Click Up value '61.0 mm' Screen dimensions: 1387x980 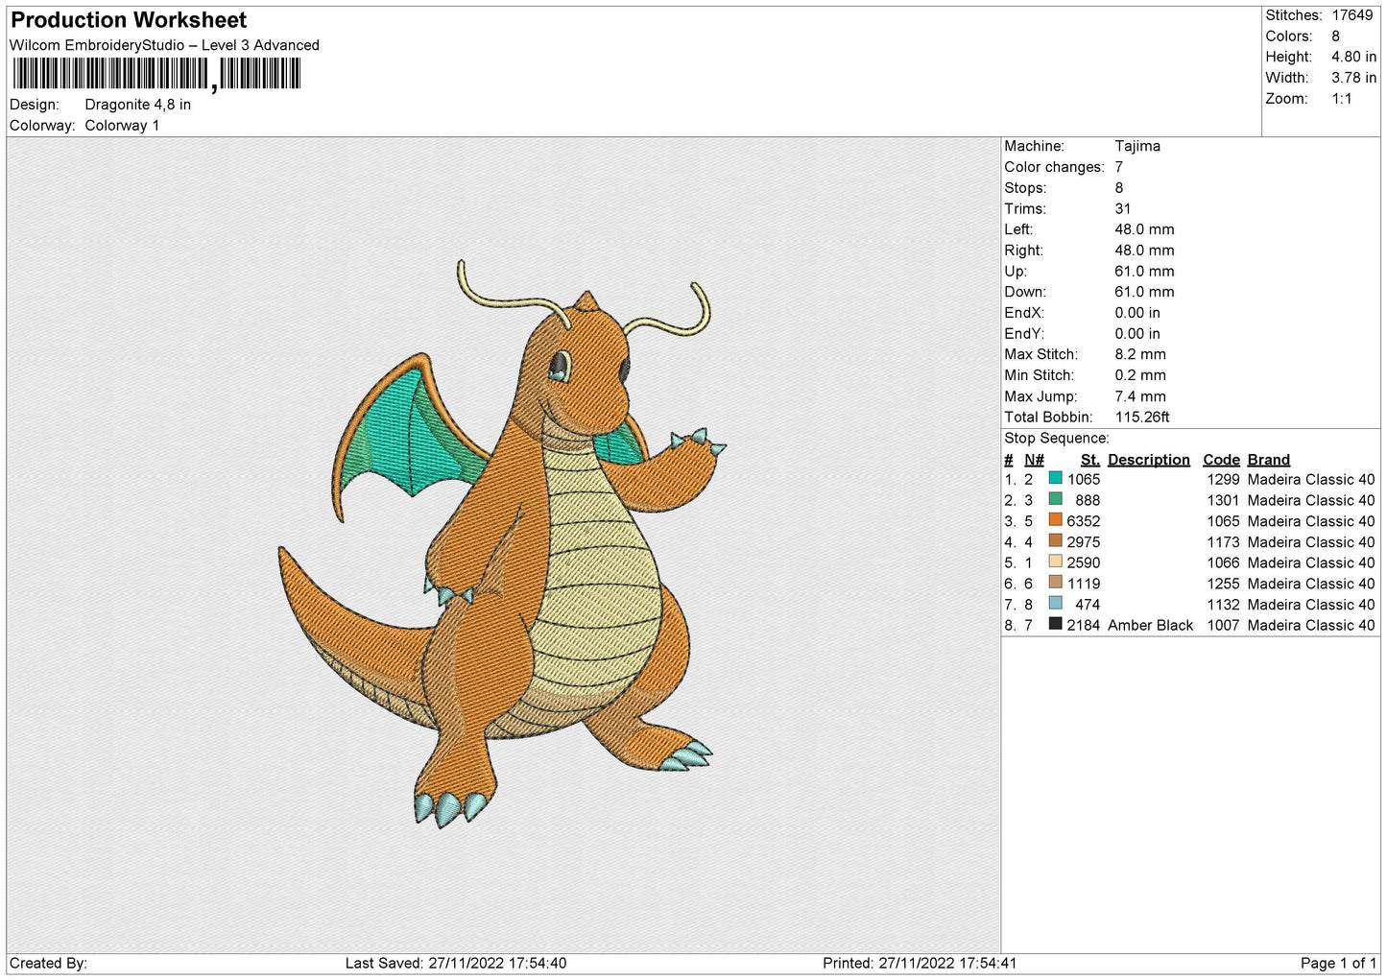point(1144,272)
